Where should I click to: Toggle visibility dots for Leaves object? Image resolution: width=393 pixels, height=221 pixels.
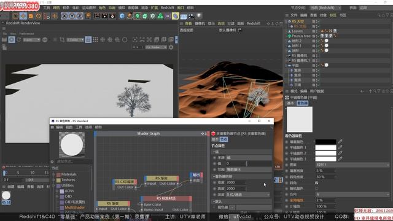[317, 31]
